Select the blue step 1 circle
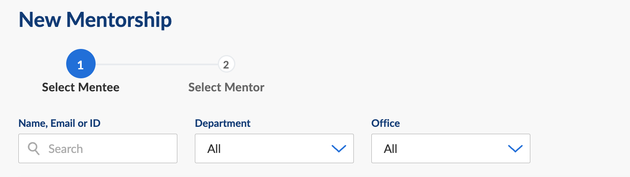Screen dimensions: 630x177 pos(80,64)
